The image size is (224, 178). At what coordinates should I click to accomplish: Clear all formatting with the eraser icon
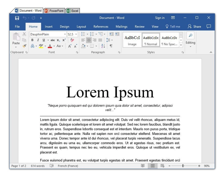click(72, 40)
